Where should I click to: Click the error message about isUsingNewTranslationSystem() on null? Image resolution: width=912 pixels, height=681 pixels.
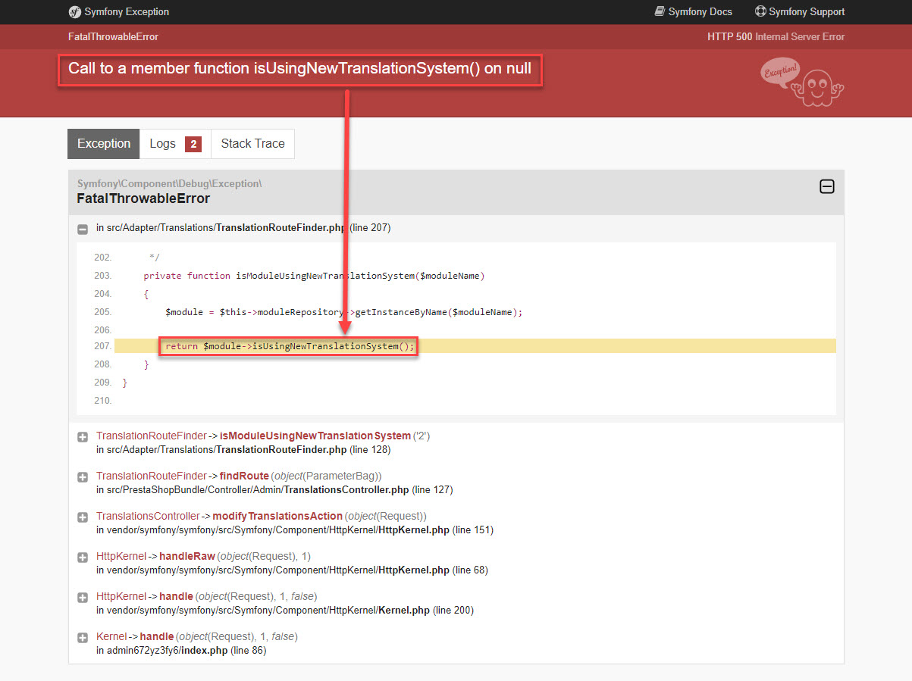click(299, 69)
